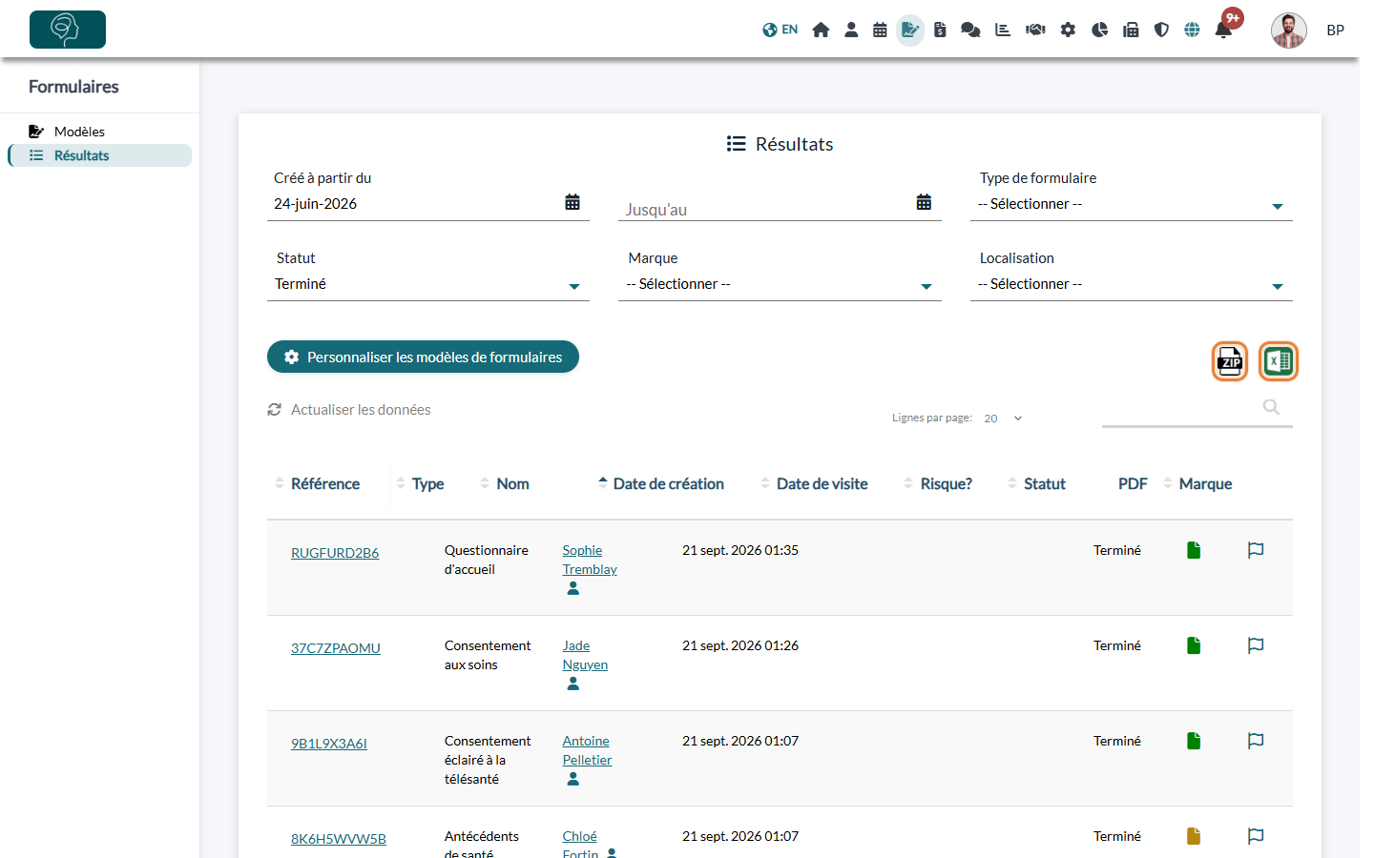
Task: Expand the Type de formulaire dropdown
Action: tap(1131, 204)
